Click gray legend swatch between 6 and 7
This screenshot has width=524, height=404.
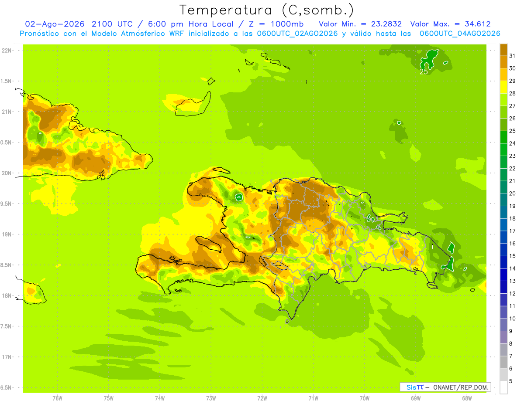[x=503, y=362]
